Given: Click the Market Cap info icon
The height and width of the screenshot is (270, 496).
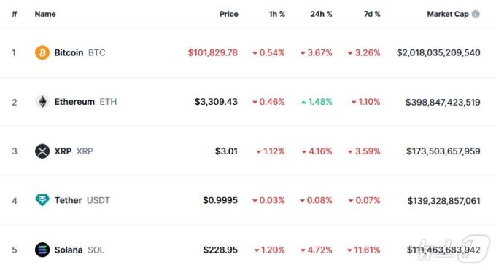Looking at the screenshot, I should point(476,14).
